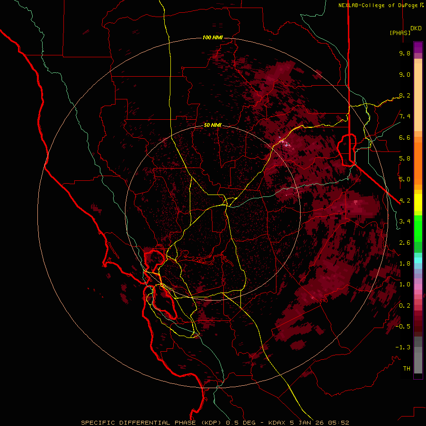This screenshot has width=426, height=426.
Task: Click the NEXLAB-College of DuPage header text
Action: tap(378, 5)
